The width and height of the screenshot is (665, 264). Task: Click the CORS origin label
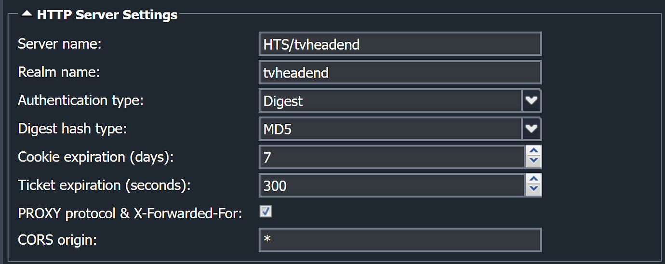[57, 240]
